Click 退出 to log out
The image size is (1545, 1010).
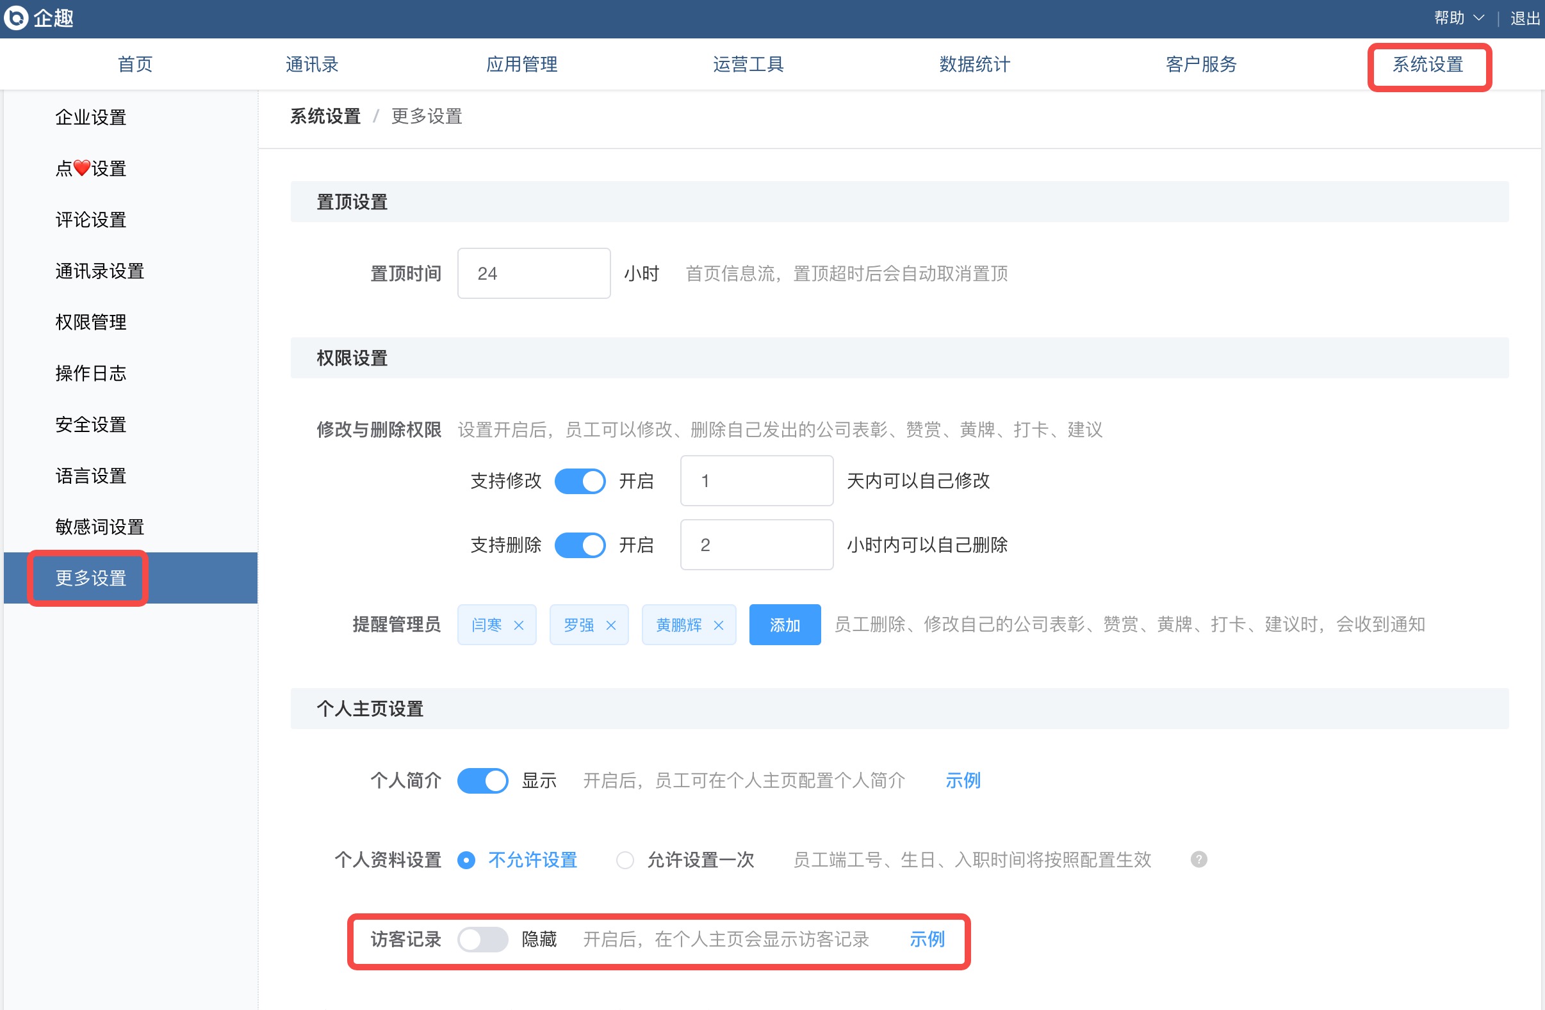pyautogui.click(x=1525, y=18)
